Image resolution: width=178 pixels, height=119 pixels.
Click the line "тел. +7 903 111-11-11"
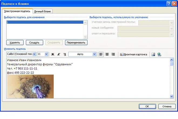tap(22, 68)
